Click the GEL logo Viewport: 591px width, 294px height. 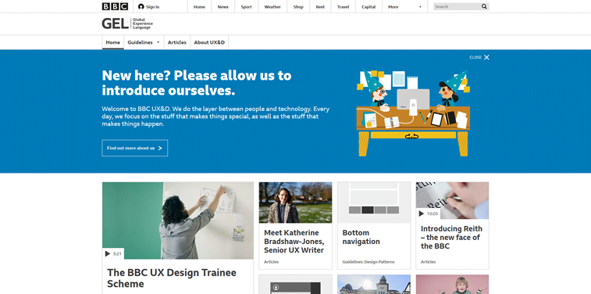[x=127, y=23]
